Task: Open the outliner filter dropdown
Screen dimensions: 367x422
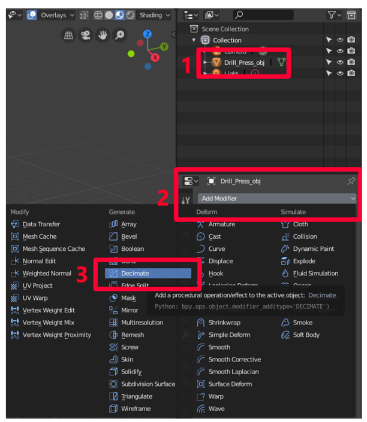Action: click(335, 16)
